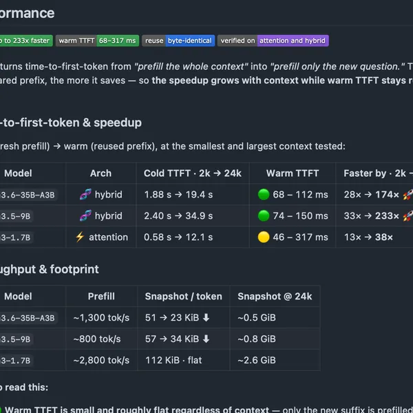Screen dimensions: 413x413
Task: Click the 'Prefill' column header
Action: [101, 296]
